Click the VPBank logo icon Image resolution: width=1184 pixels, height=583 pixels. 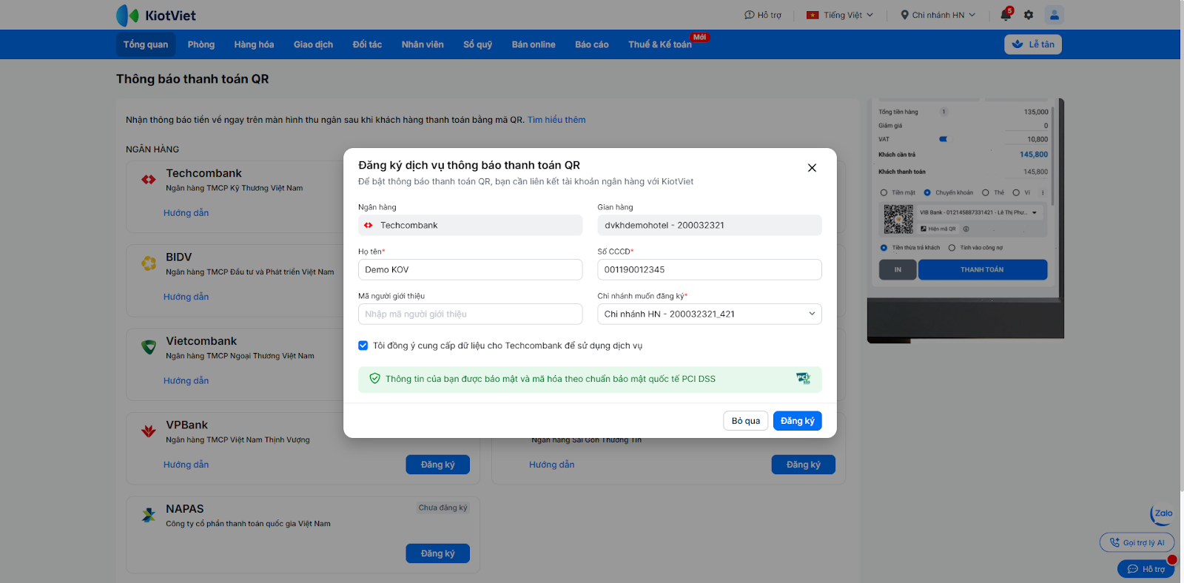[x=149, y=431]
